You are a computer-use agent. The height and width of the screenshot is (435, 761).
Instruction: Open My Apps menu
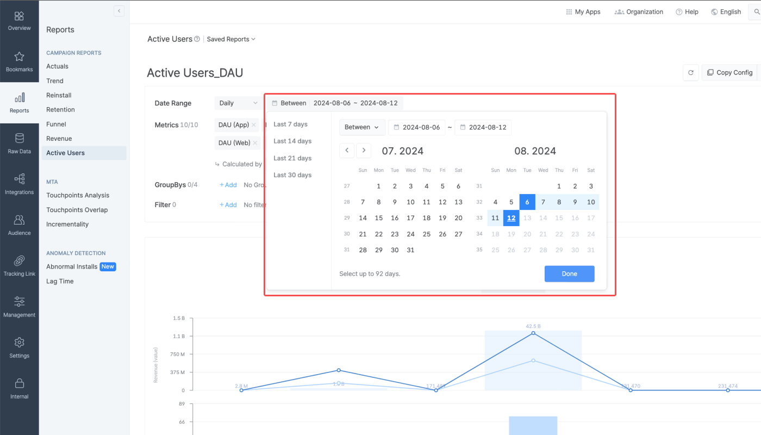click(583, 12)
